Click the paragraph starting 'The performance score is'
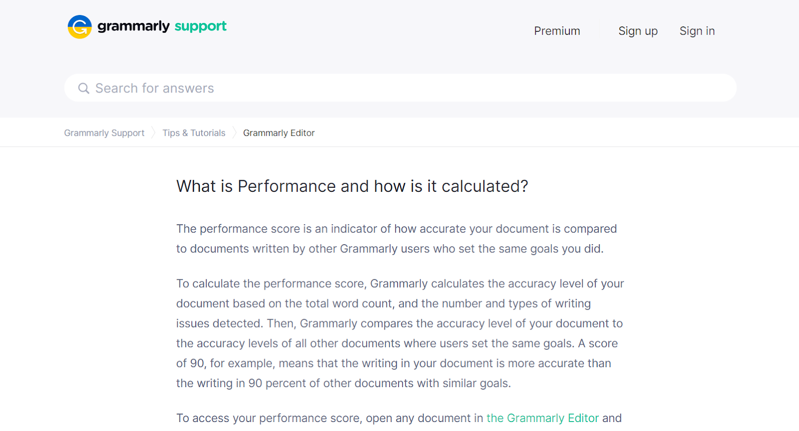Viewport: 799px width, 431px height. pos(397,239)
